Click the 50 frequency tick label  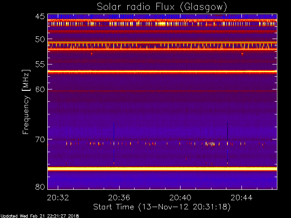(x=40, y=40)
